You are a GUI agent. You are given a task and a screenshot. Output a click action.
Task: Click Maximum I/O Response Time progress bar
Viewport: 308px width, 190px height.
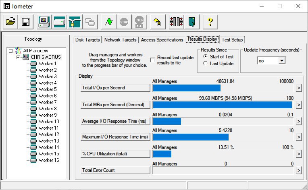[x=223, y=137]
